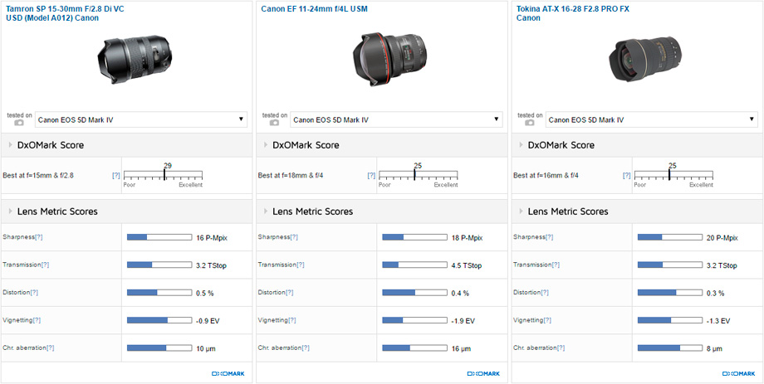Open the tested-on camera dropdown under Tamron
Screen dimensions: 764x384
pyautogui.click(x=141, y=119)
